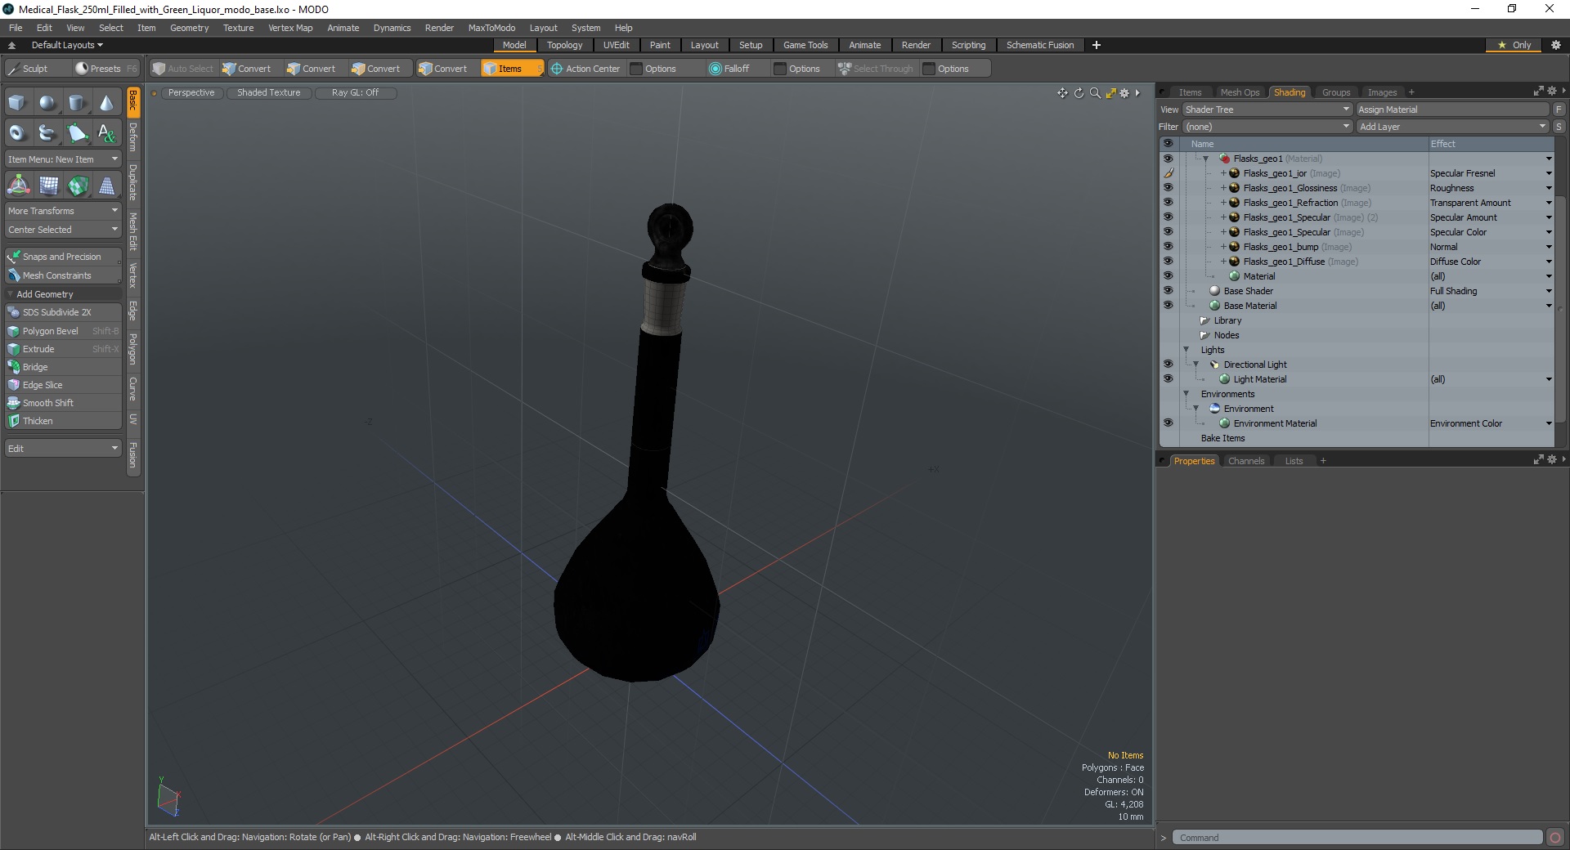Click viewport zoom magnifier icon
This screenshot has width=1570, height=850.
click(1095, 93)
